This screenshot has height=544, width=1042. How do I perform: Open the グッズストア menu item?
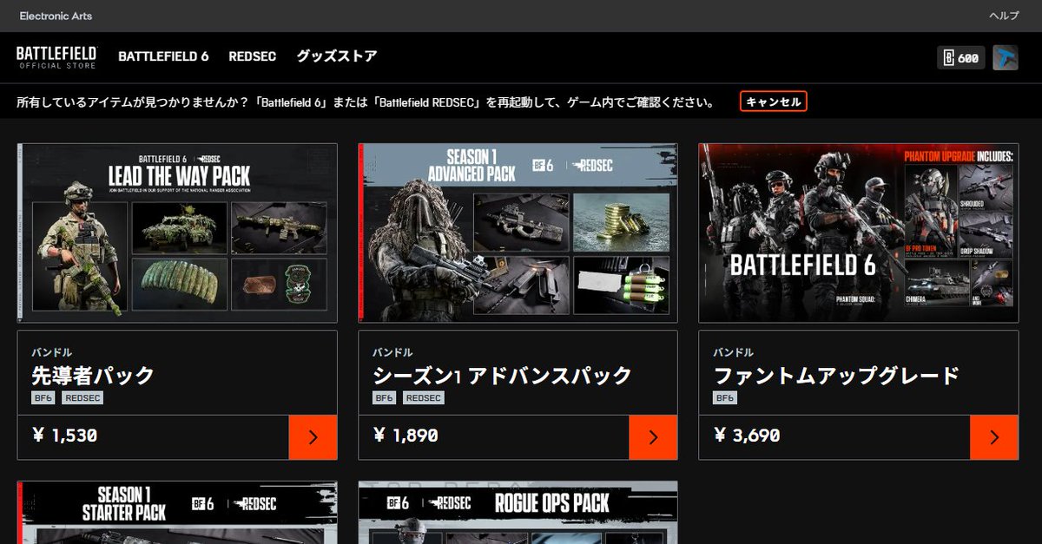coord(337,56)
